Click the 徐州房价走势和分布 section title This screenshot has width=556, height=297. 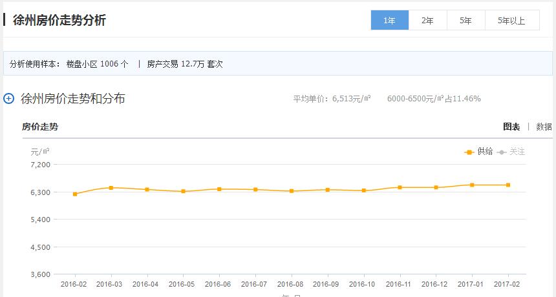pyautogui.click(x=73, y=98)
